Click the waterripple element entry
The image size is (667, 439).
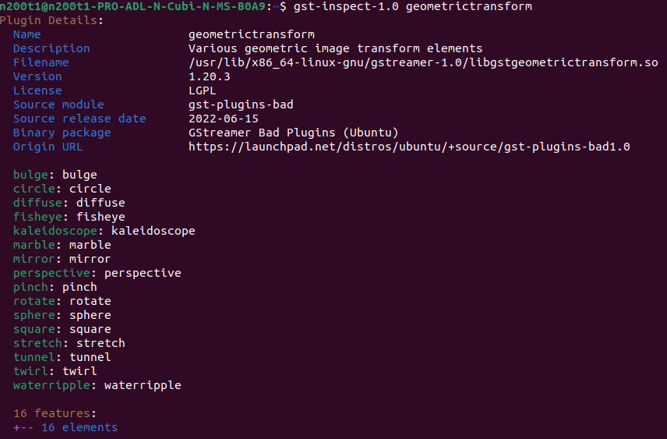[x=97, y=385]
